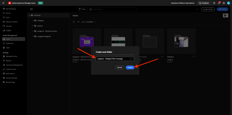232x115 pixels.
Task: Open the hamburger navigation menu
Action: click(x=3, y=3)
